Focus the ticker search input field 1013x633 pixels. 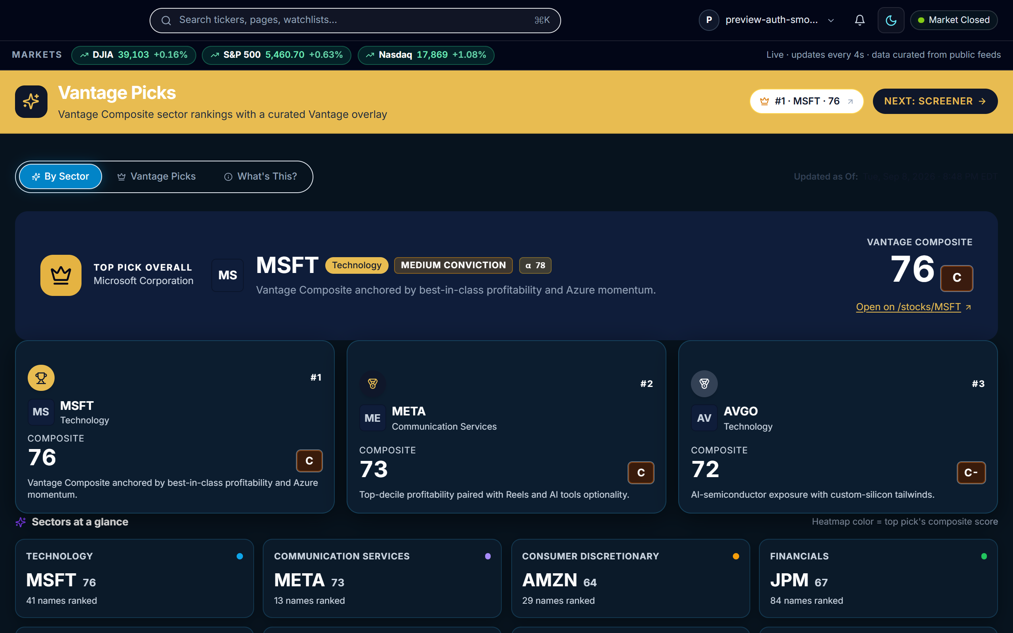[x=355, y=20]
